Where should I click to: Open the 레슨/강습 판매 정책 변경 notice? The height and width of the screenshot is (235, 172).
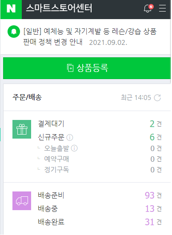[90, 37]
